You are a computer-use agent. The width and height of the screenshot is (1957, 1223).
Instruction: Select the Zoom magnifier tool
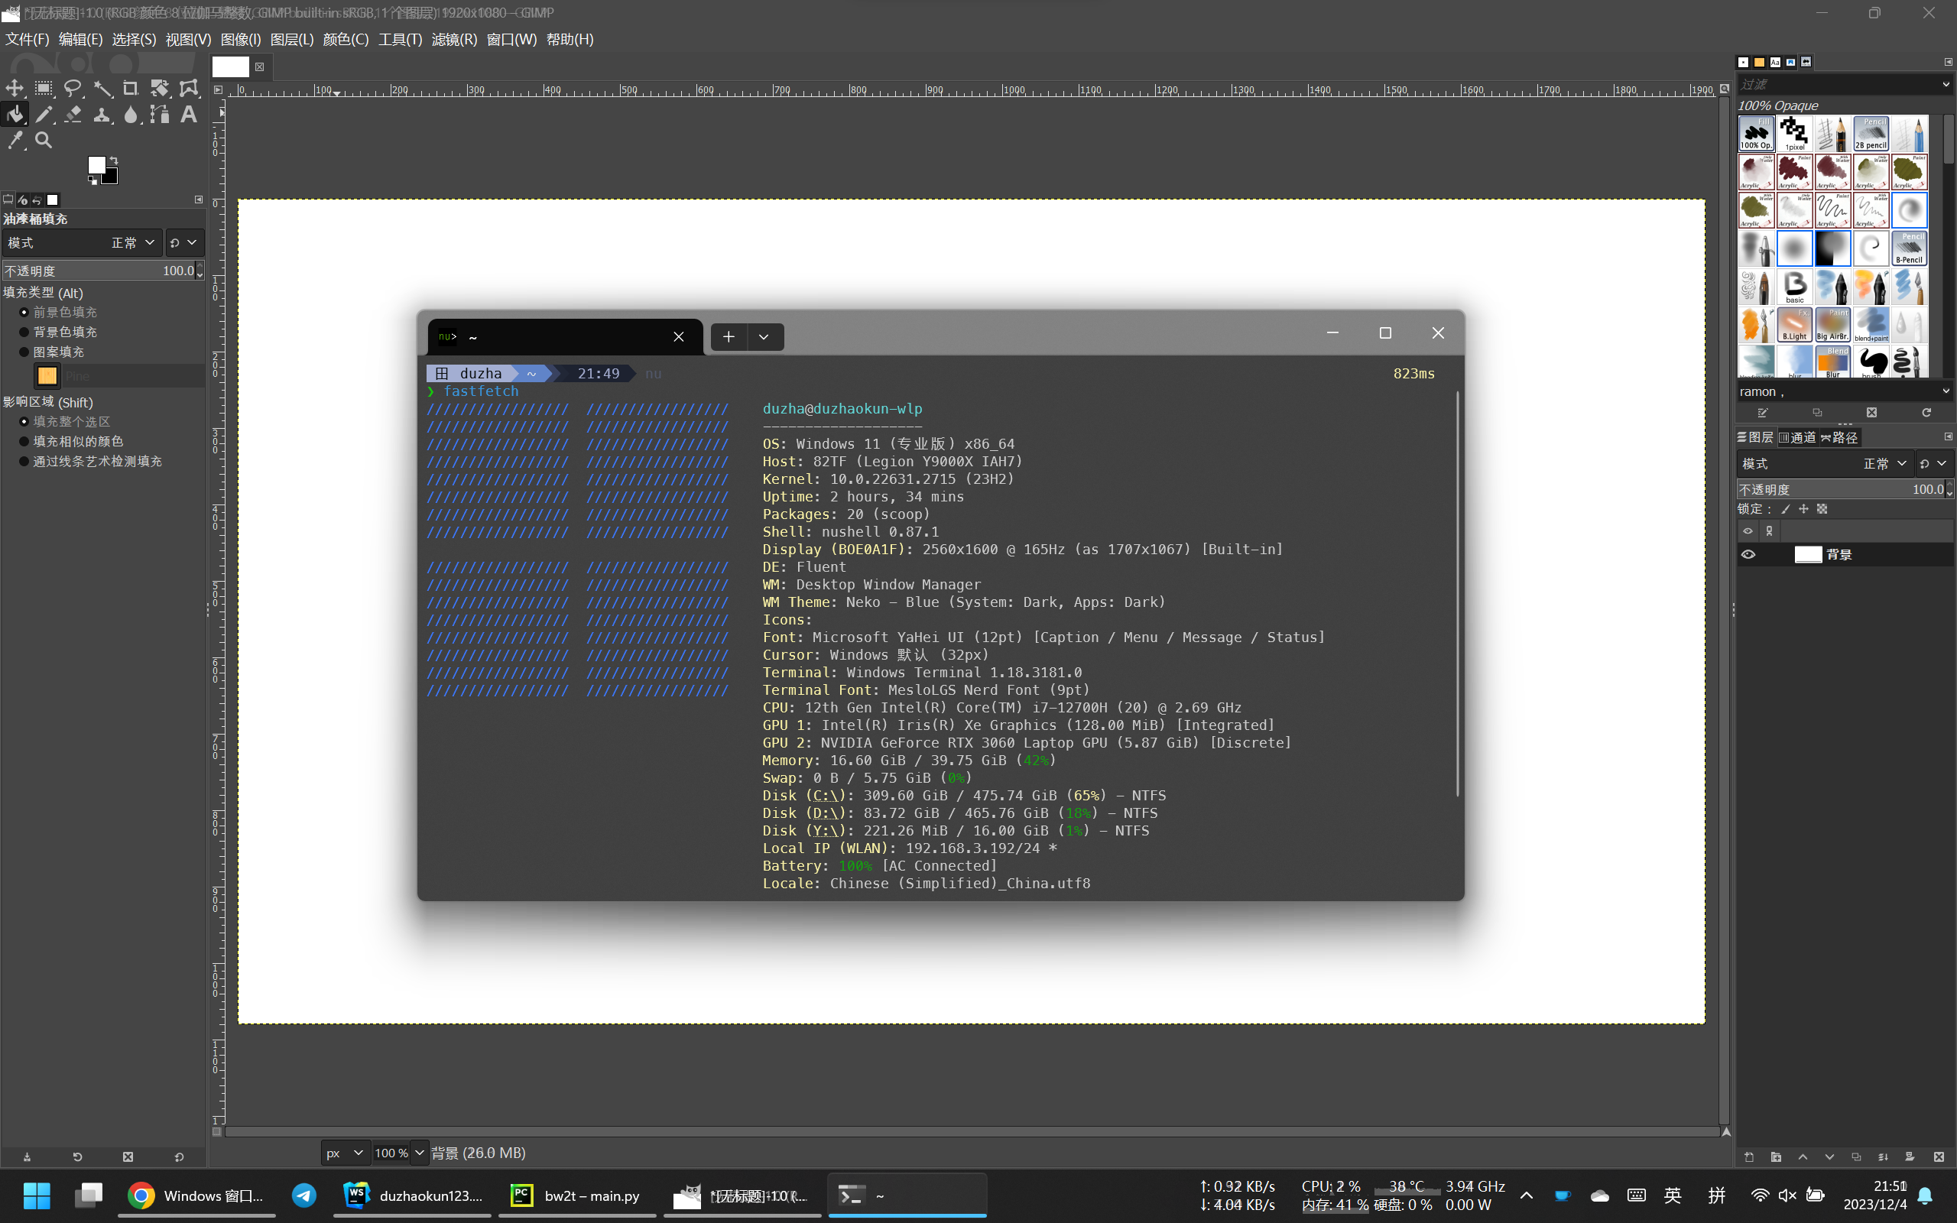click(44, 141)
